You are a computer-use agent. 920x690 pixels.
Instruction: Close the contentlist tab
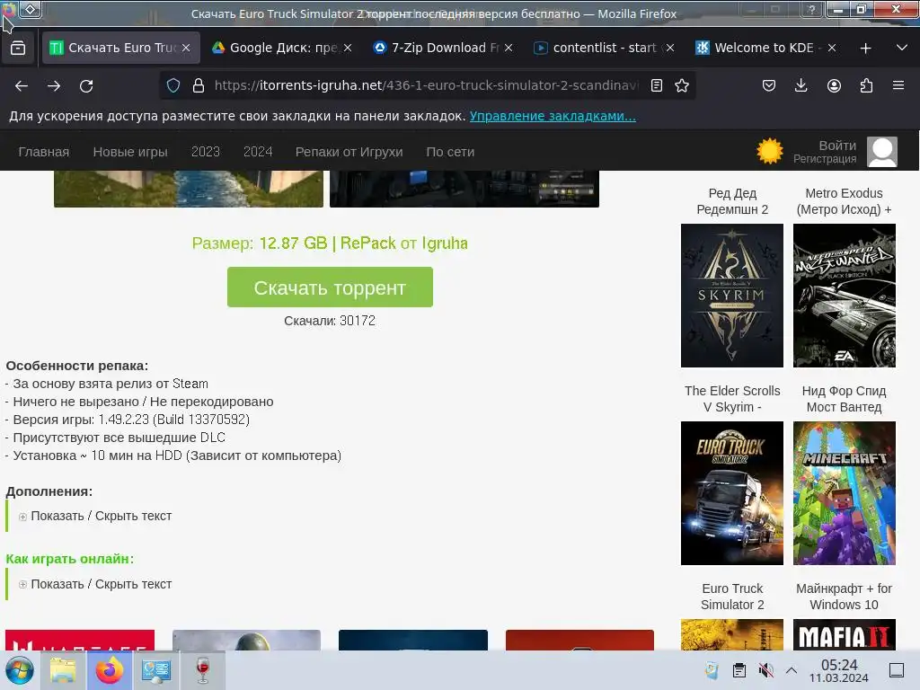pyautogui.click(x=670, y=48)
